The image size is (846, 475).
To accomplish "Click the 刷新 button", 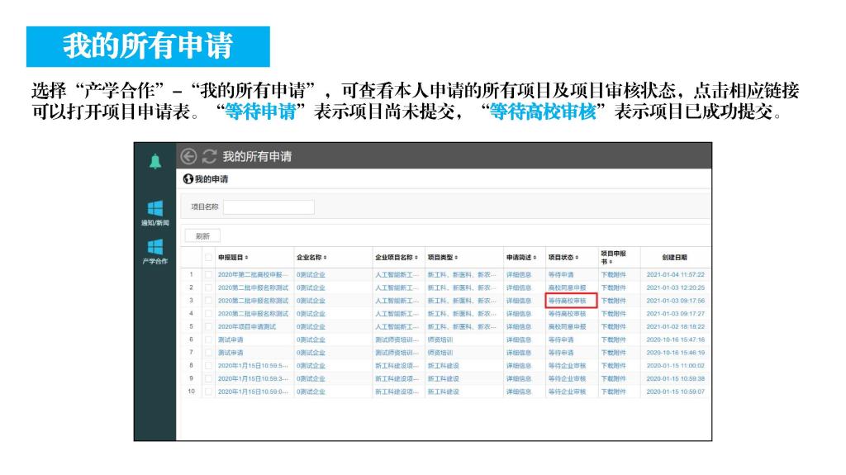I will point(202,236).
